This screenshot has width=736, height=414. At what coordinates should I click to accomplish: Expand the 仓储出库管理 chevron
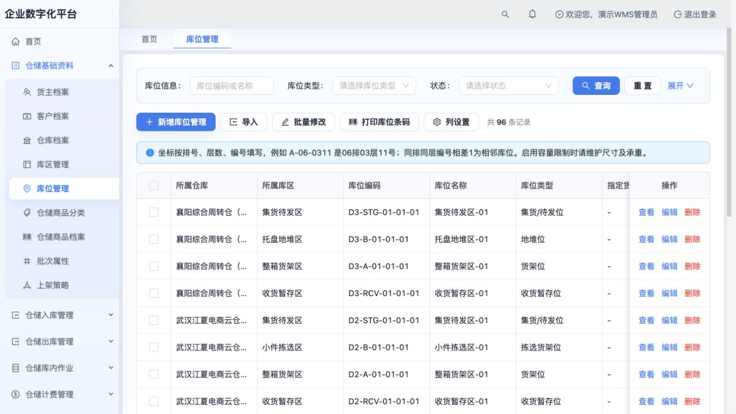point(111,342)
